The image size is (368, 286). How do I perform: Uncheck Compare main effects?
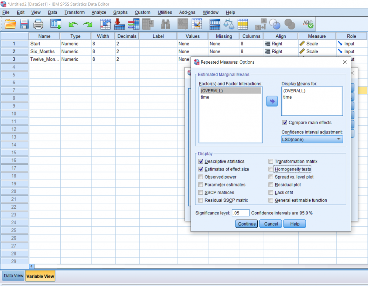point(285,122)
